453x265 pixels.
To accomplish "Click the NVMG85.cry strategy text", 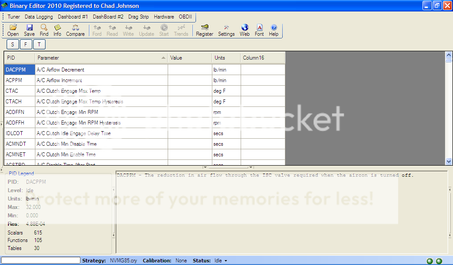I will (123, 261).
